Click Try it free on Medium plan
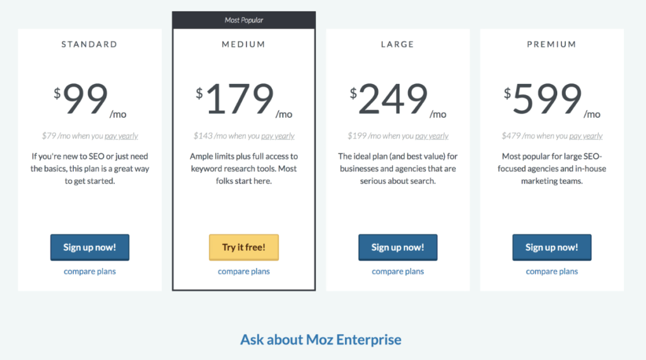Image resolution: width=646 pixels, height=360 pixels. (x=244, y=247)
